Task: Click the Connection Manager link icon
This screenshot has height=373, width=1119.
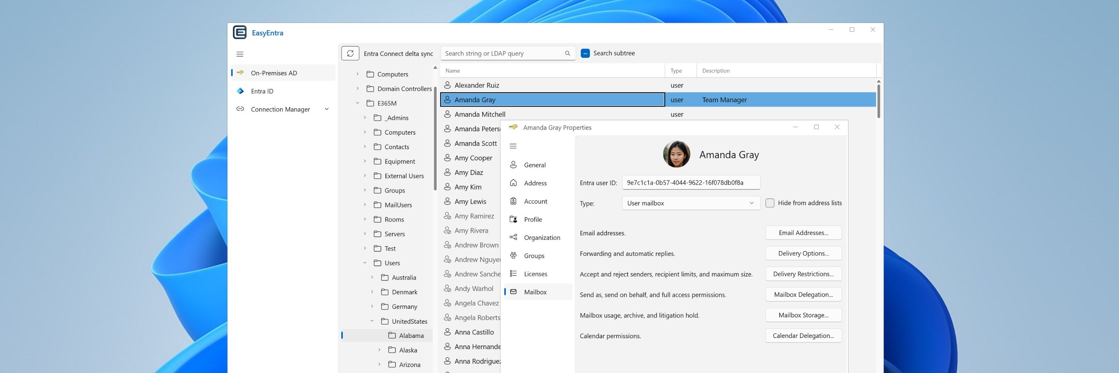Action: coord(240,109)
